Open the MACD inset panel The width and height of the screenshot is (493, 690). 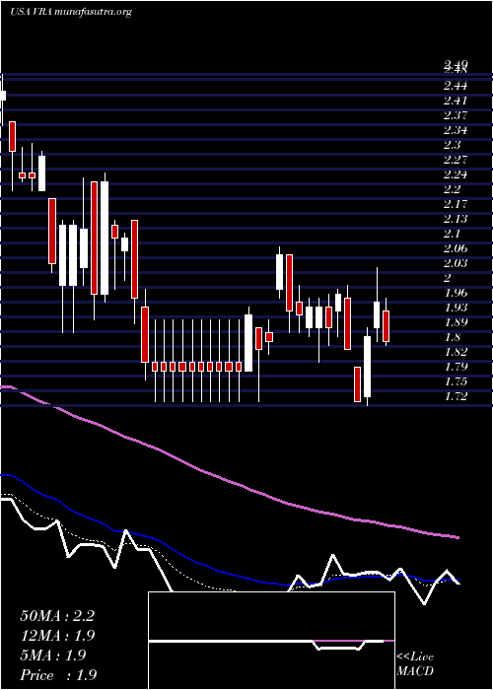[271, 641]
